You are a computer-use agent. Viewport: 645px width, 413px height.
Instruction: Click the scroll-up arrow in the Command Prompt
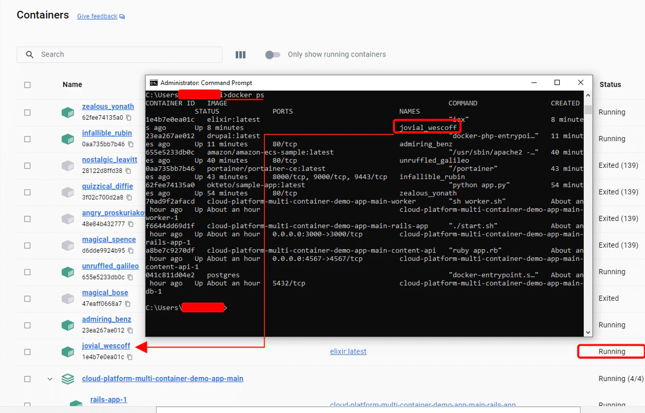tap(589, 95)
